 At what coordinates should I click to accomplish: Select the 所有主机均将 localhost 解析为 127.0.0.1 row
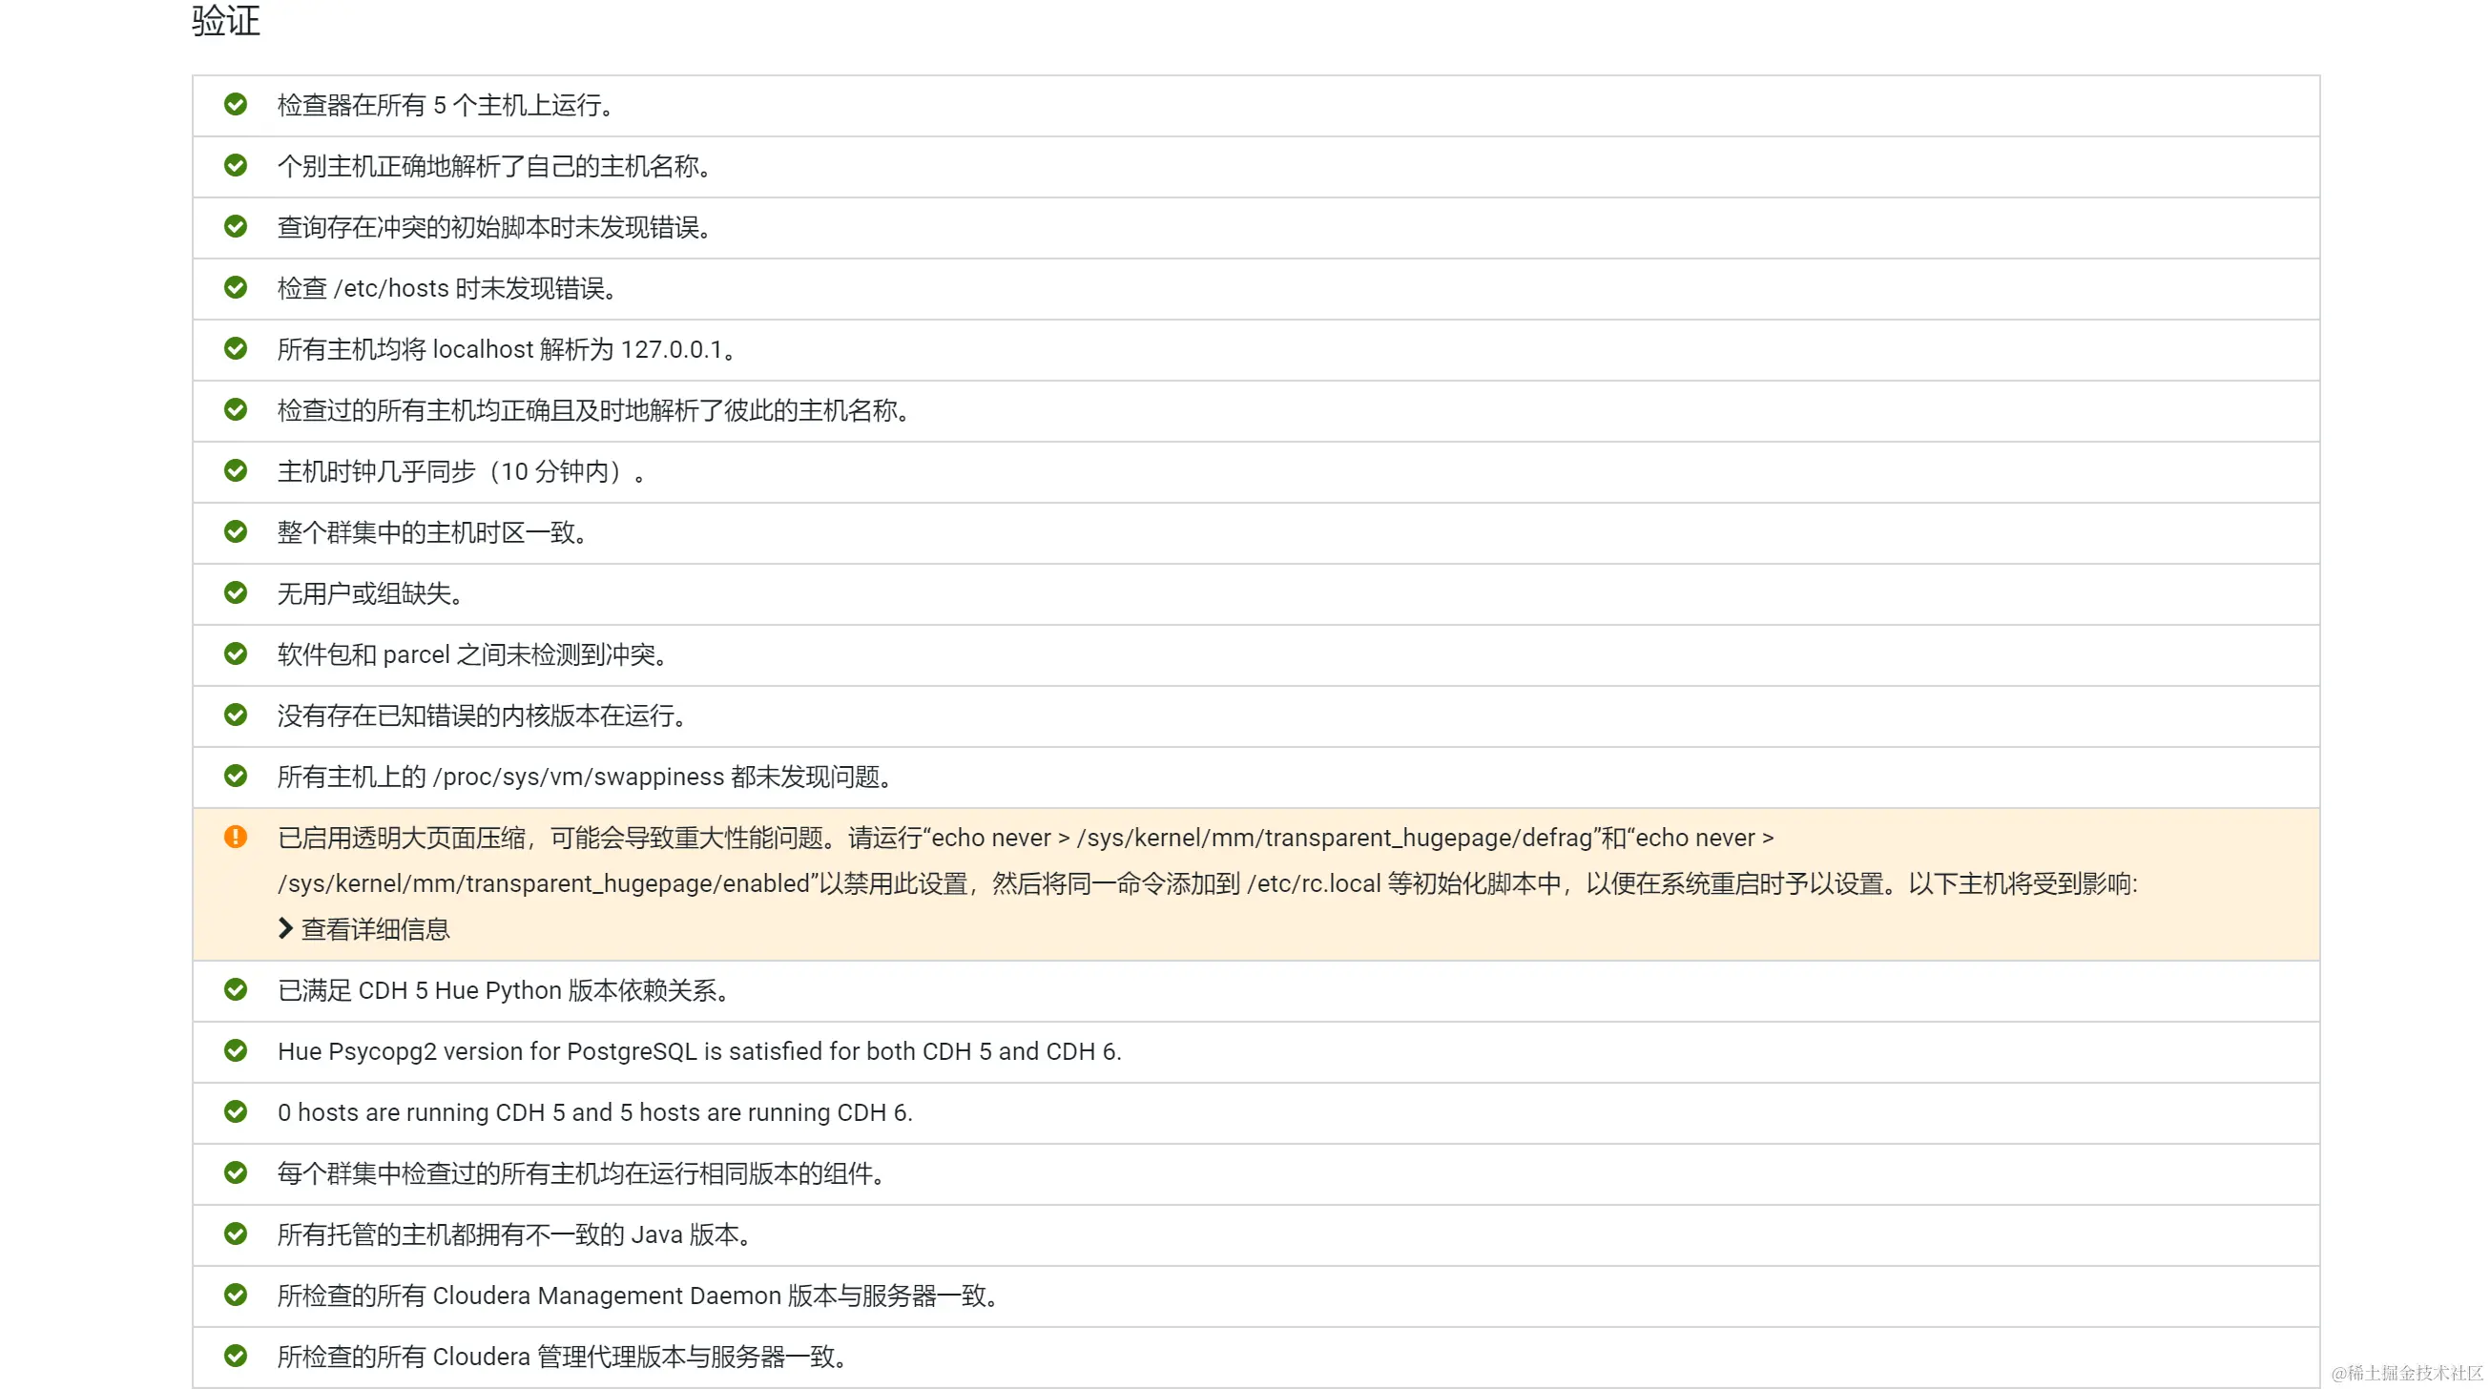507,349
